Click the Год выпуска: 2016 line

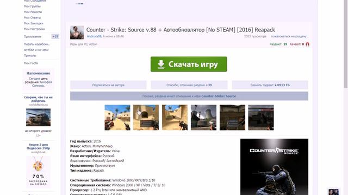coord(85,141)
